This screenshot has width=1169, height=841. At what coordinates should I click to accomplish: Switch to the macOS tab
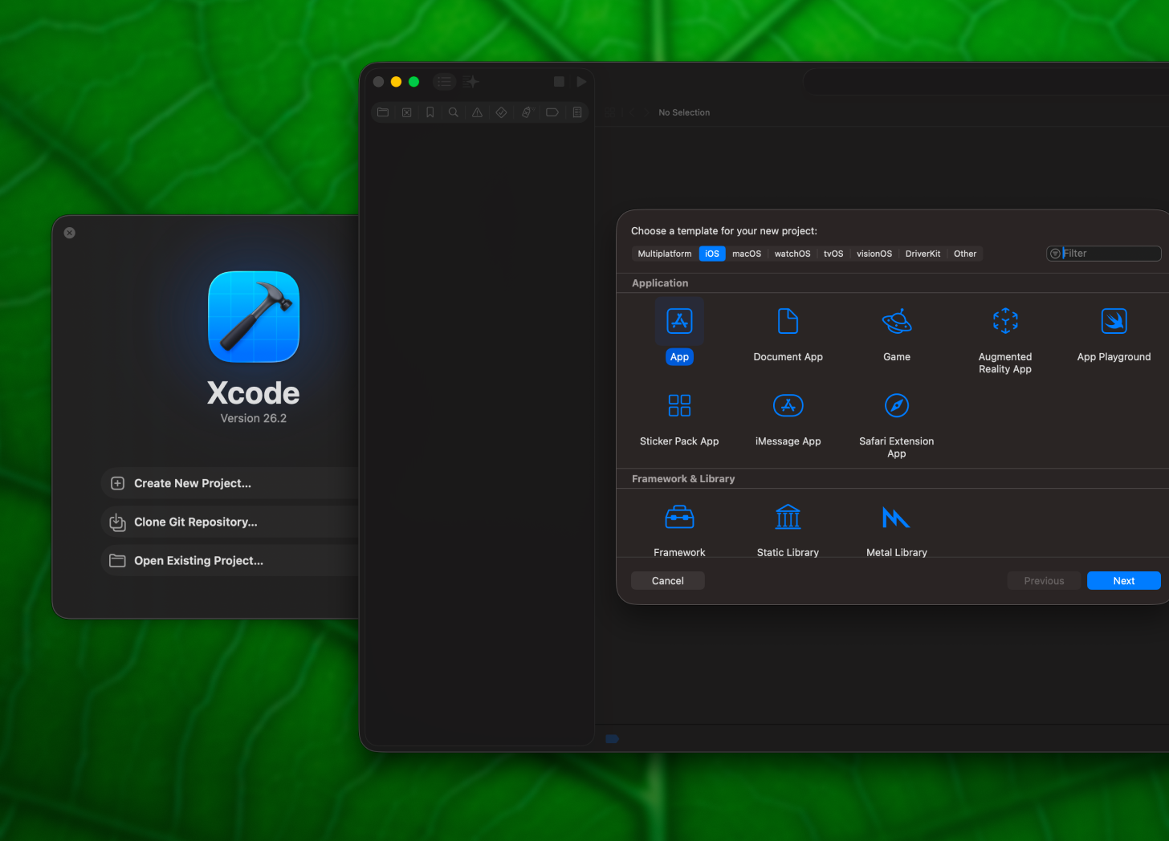[747, 254]
